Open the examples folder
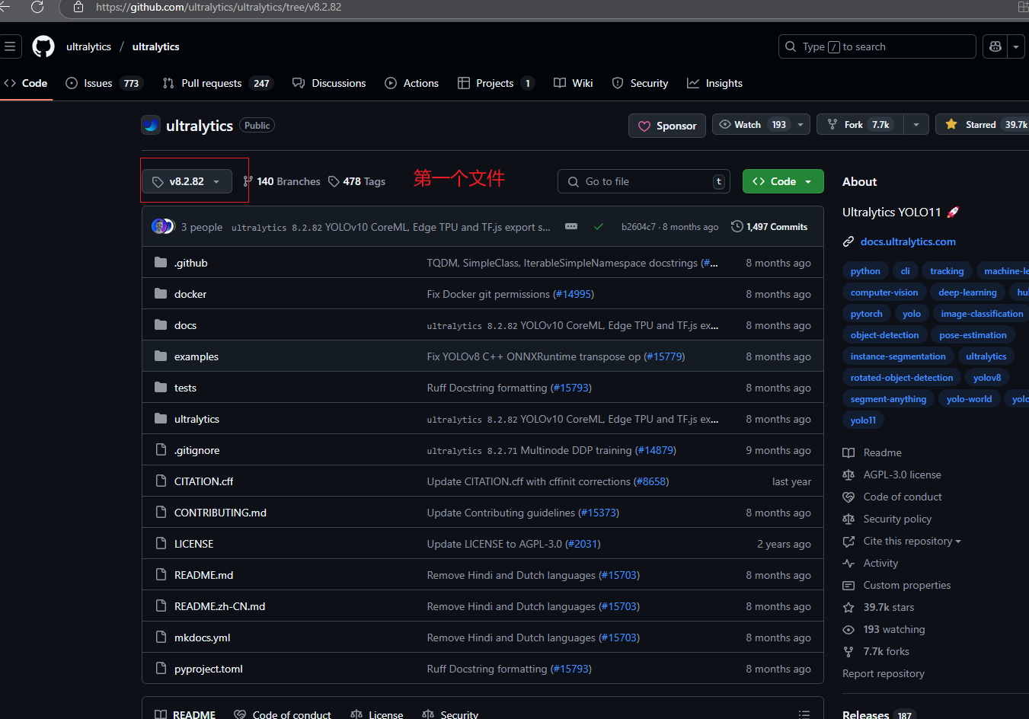The image size is (1029, 719). click(197, 356)
